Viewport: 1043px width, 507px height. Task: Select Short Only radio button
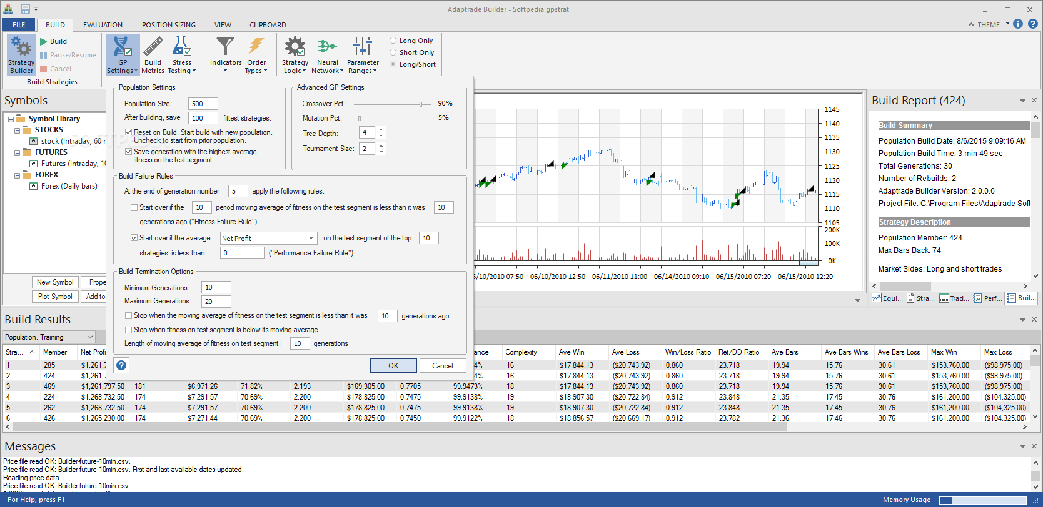(x=393, y=52)
